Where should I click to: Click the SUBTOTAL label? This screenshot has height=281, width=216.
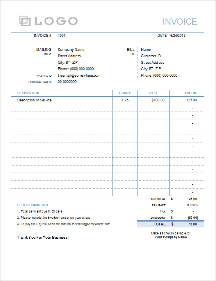coord(158,199)
